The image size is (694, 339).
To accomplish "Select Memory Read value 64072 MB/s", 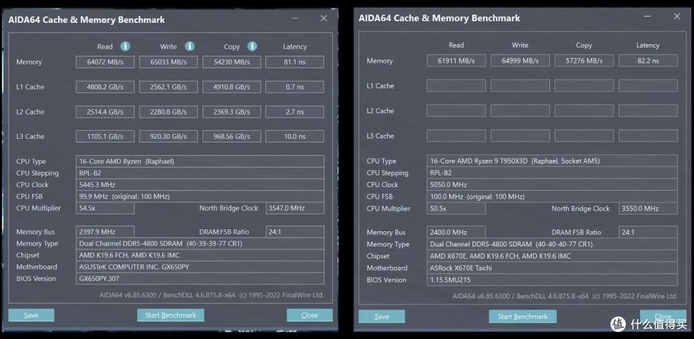I will (x=105, y=62).
